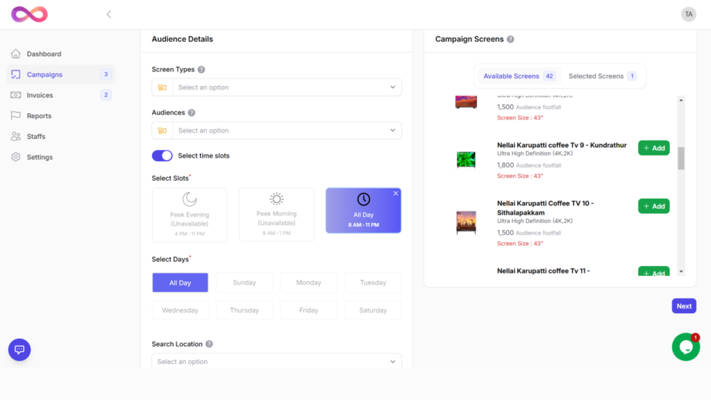Expand the Audiences dropdown
The height and width of the screenshot is (400, 711).
[276, 131]
